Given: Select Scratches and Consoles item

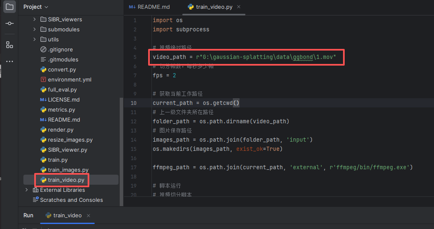Looking at the screenshot, I should pyautogui.click(x=71, y=200).
